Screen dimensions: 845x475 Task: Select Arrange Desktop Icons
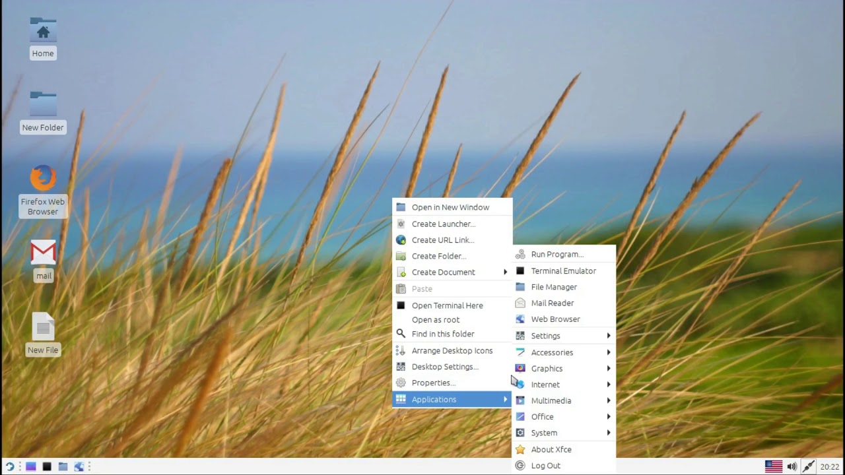(452, 350)
